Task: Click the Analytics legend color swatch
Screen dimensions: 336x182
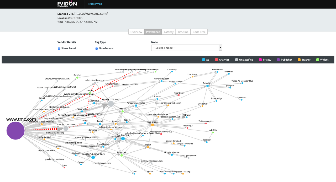Action: [x=216, y=60]
